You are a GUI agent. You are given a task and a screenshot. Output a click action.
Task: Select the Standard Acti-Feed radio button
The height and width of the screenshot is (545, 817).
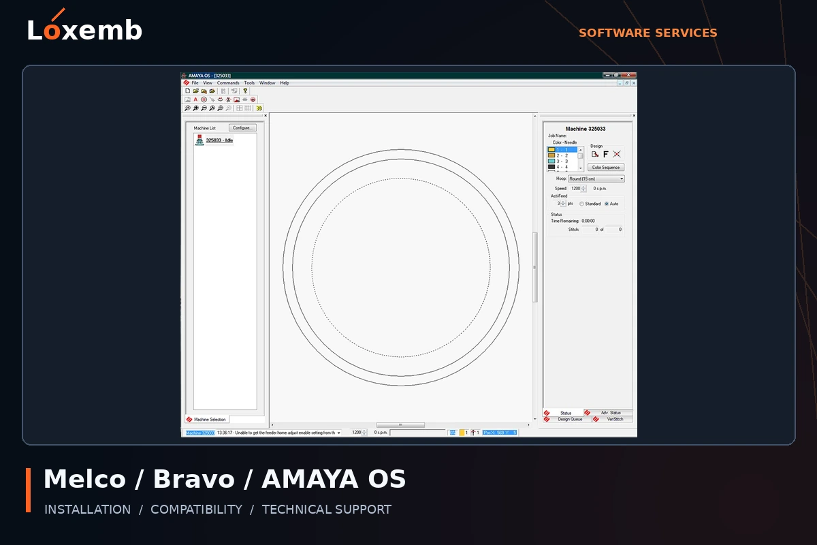click(581, 204)
